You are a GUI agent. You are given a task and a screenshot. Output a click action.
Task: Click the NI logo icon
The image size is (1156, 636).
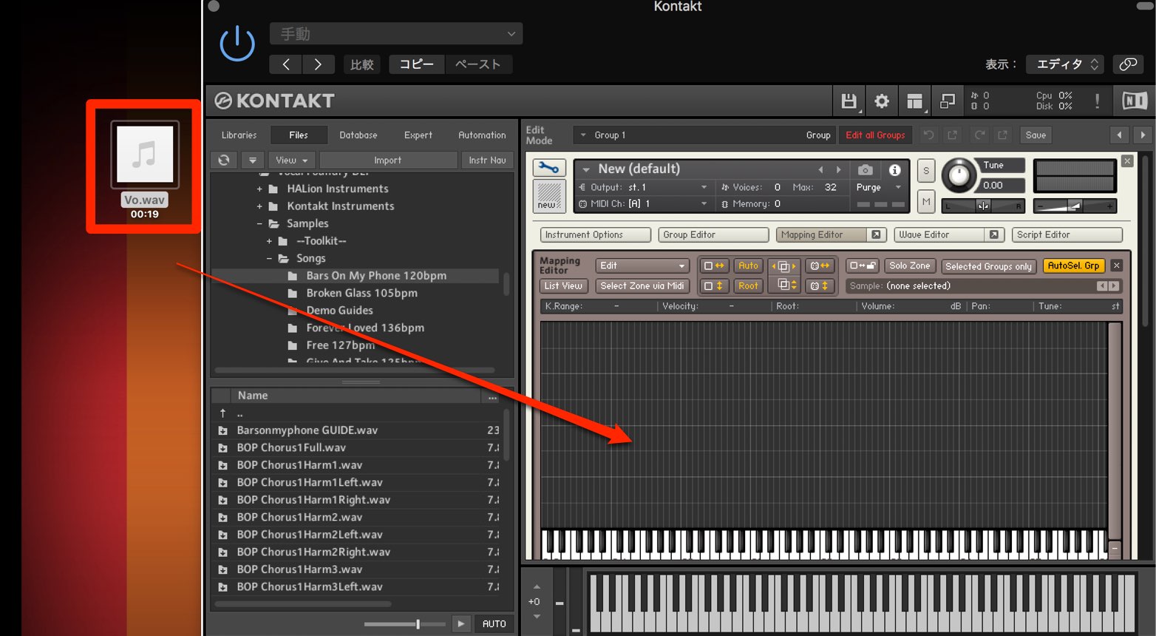point(1135,101)
